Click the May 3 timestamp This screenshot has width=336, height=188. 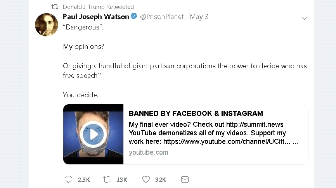pyautogui.click(x=199, y=17)
